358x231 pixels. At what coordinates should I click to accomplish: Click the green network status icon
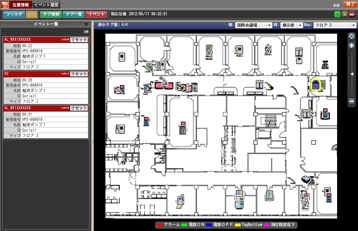pyautogui.click(x=337, y=14)
